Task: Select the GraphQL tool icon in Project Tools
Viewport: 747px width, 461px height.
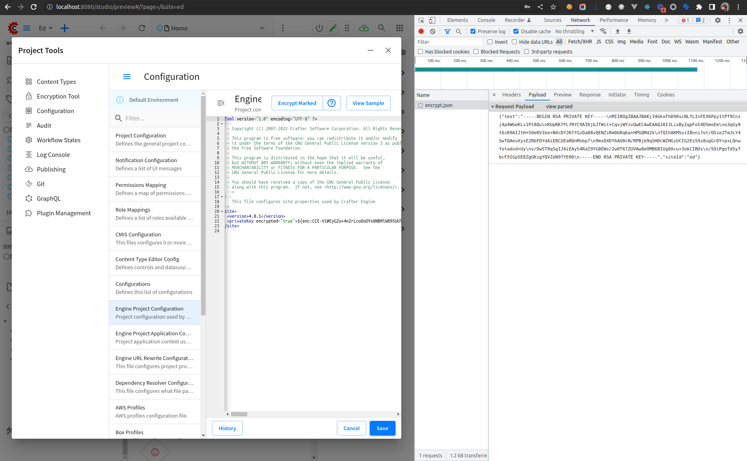Action: (28, 198)
